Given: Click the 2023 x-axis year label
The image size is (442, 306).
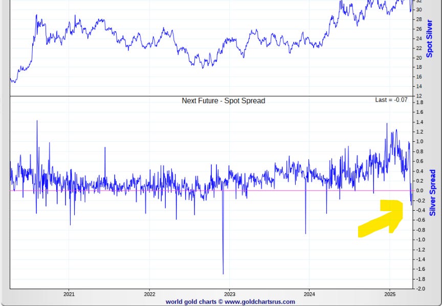Looking at the screenshot, I should click(230, 294).
